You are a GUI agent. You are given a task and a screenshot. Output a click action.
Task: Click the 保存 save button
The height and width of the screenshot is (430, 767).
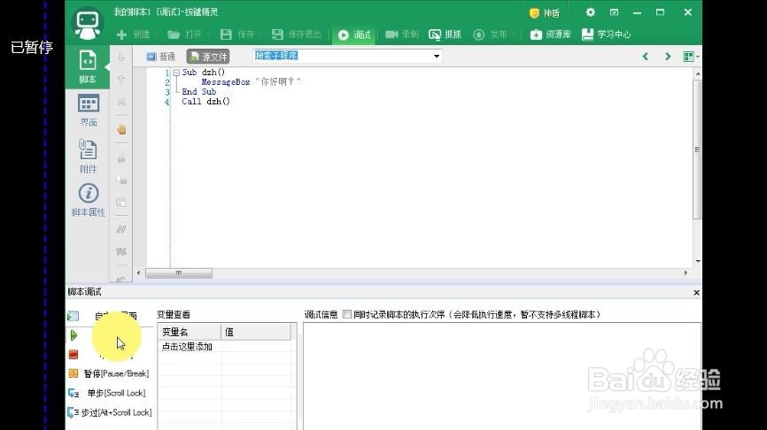pyautogui.click(x=237, y=35)
